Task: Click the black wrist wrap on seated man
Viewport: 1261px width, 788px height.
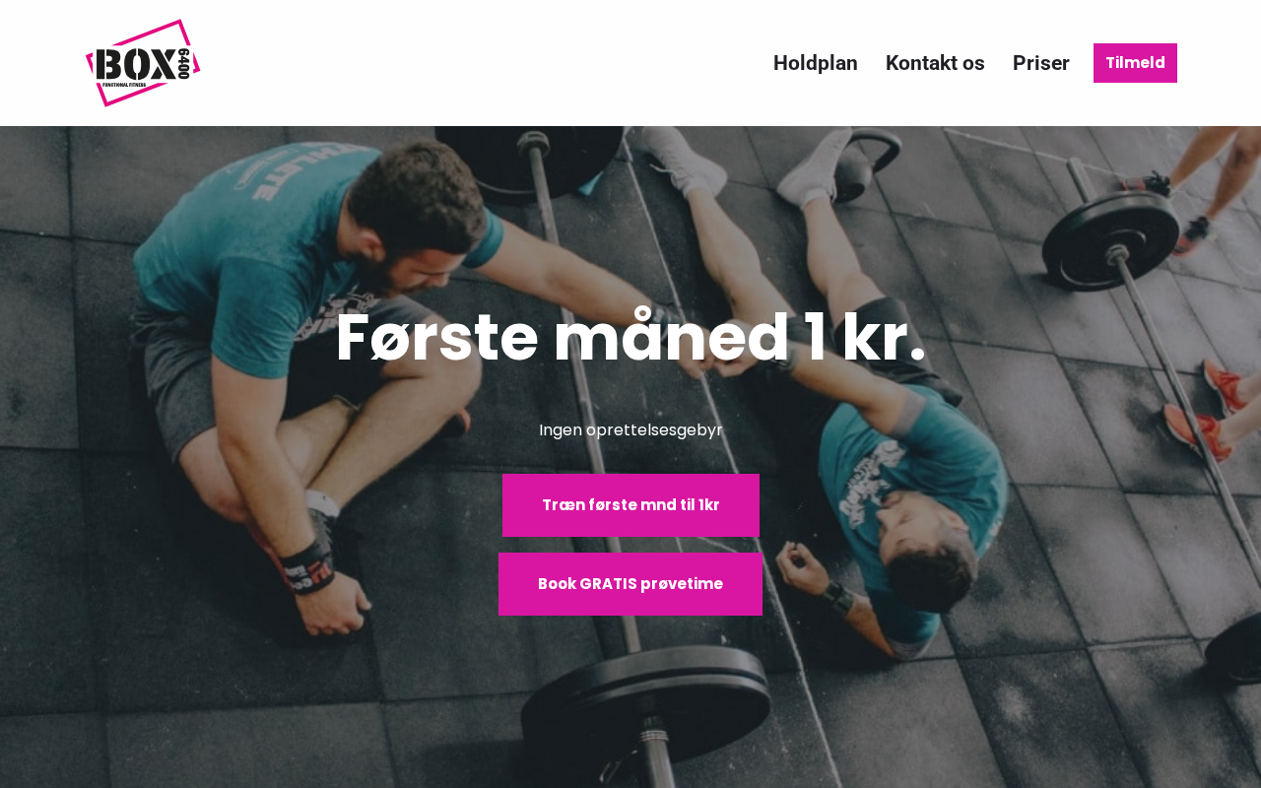Action: pyautogui.click(x=305, y=561)
